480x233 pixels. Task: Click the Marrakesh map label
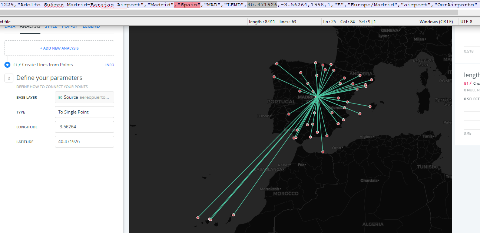pyautogui.click(x=270, y=189)
